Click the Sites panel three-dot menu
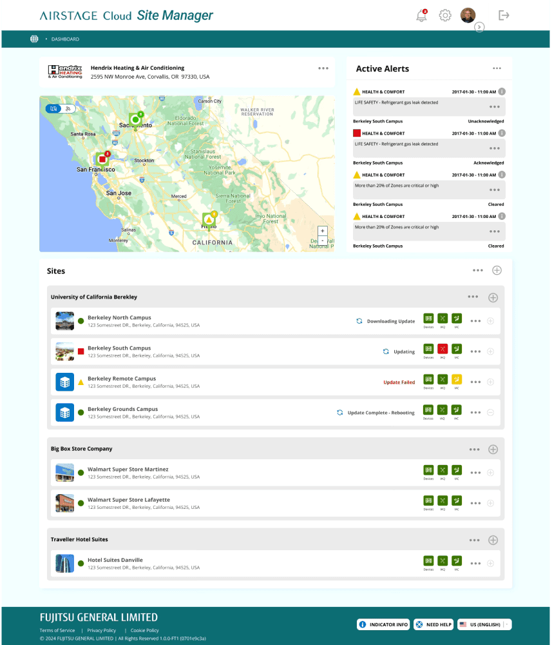Viewport: 552px width, 645px height. 478,270
